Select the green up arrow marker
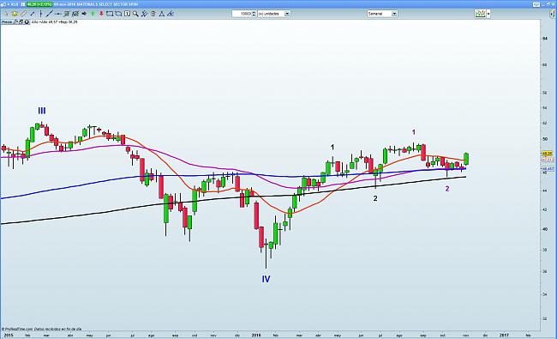This screenshot has height=339, width=557. tap(93, 14)
